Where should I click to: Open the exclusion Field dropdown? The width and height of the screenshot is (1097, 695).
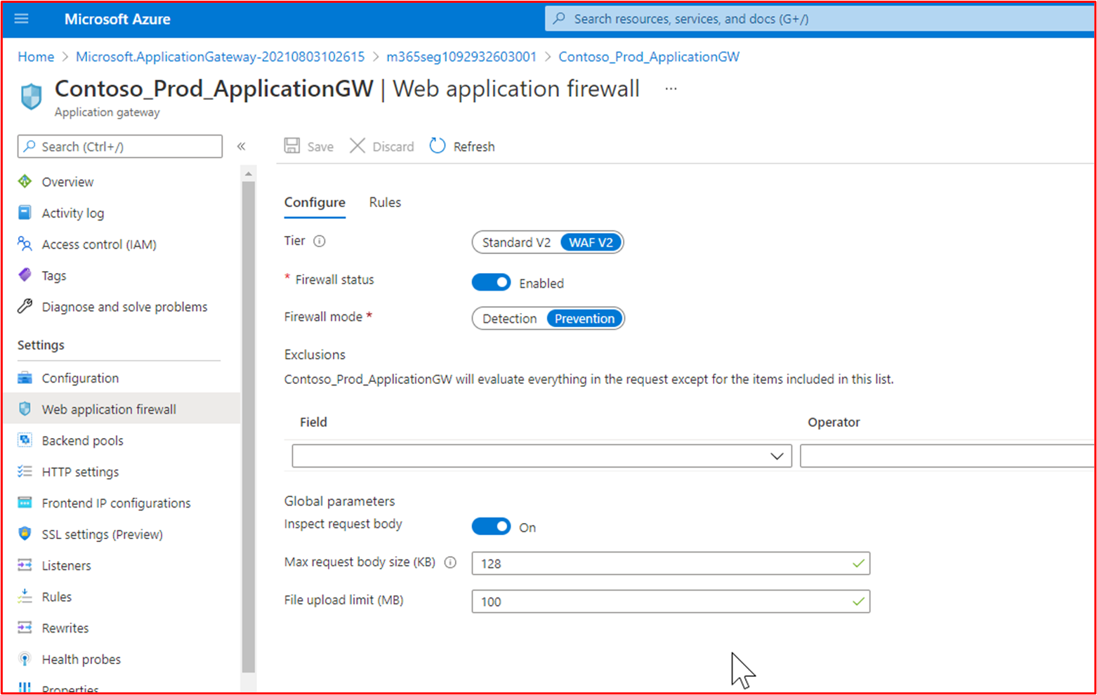tap(541, 456)
